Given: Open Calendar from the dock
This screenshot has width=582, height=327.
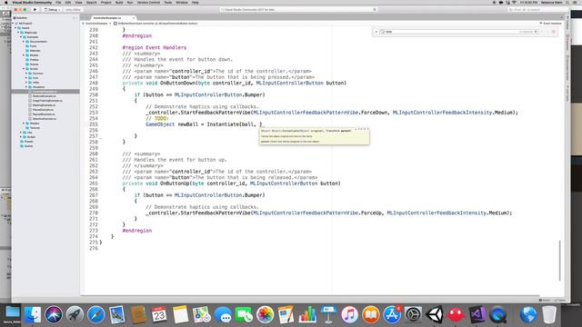Looking at the screenshot, I should click(159, 315).
